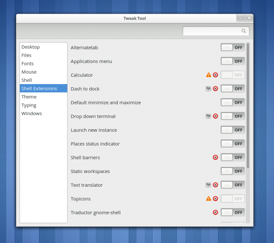
Task: Remove Topicons extension with red X
Action: tap(215, 199)
